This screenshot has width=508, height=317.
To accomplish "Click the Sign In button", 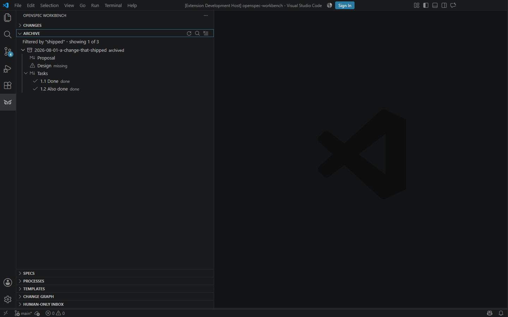I will click(x=345, y=5).
